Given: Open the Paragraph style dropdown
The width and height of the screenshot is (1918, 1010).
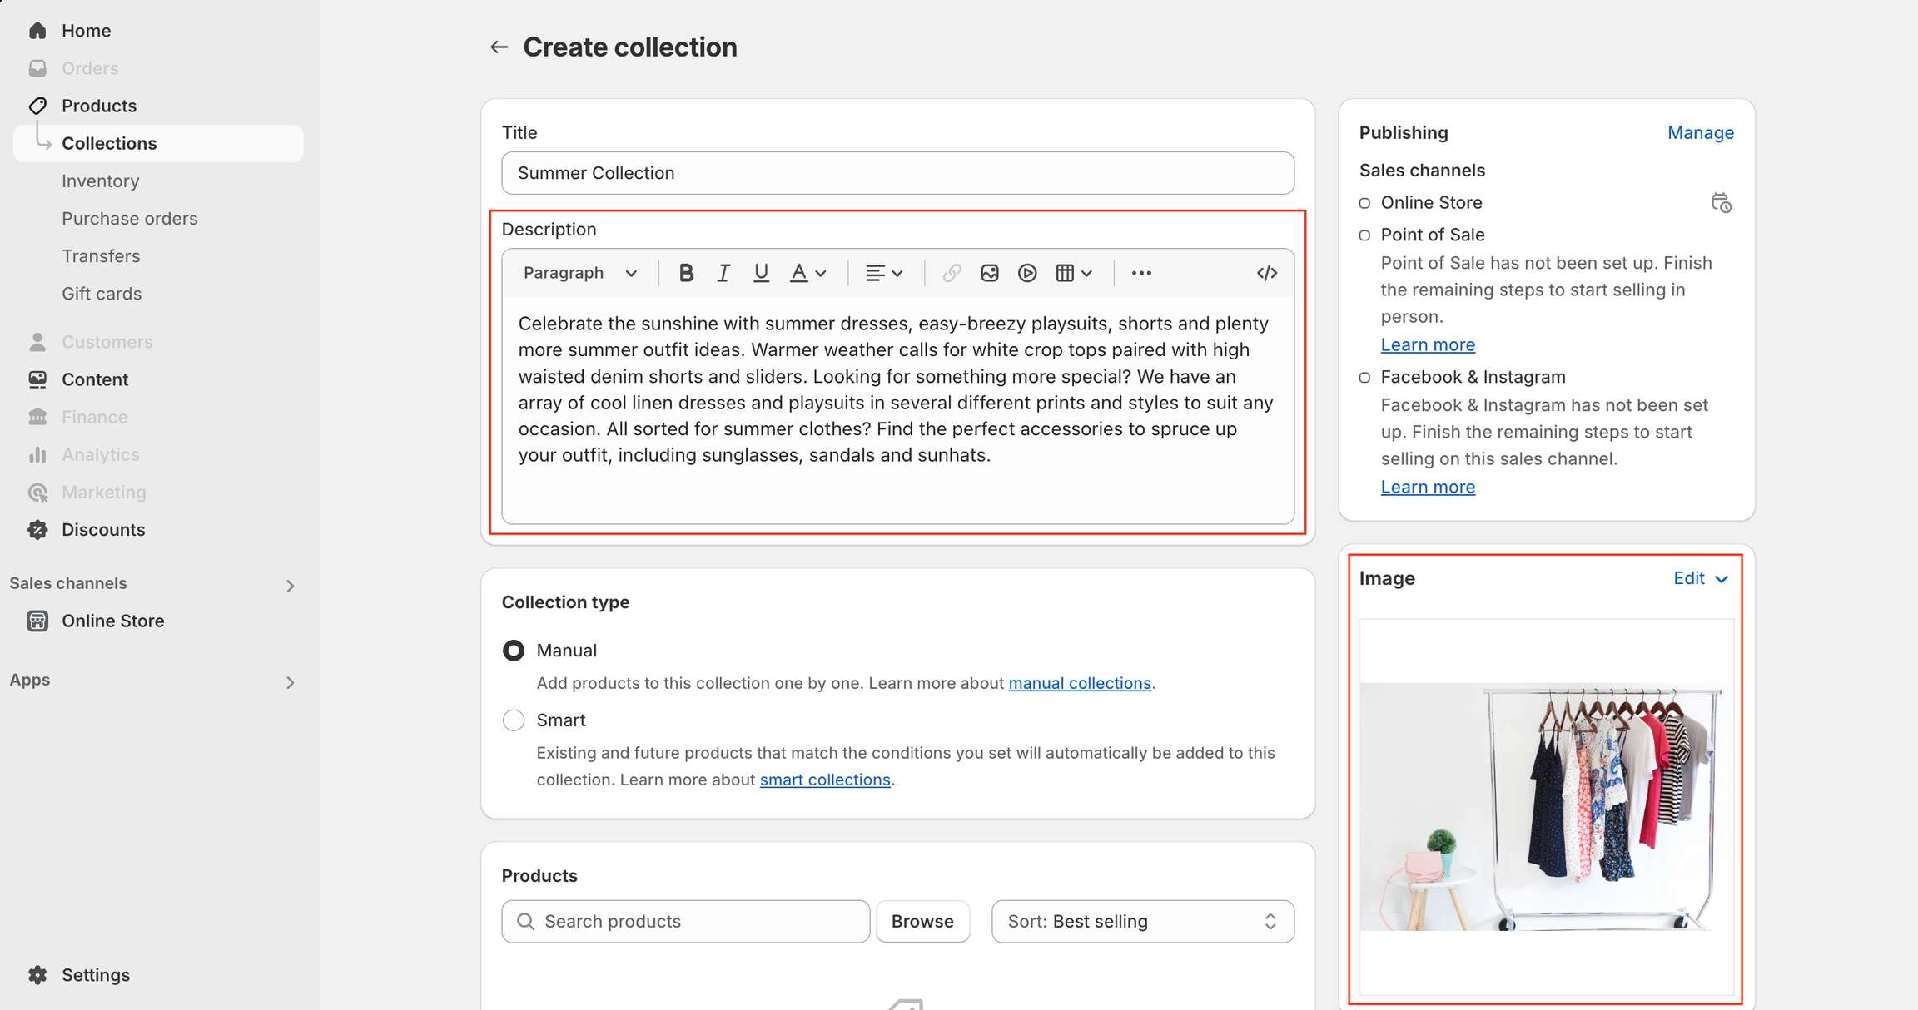Looking at the screenshot, I should pos(580,273).
